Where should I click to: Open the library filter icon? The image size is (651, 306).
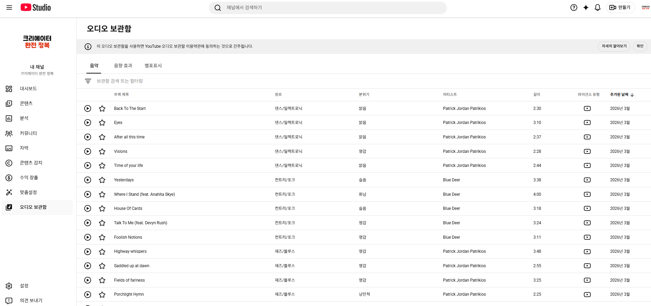coord(88,81)
